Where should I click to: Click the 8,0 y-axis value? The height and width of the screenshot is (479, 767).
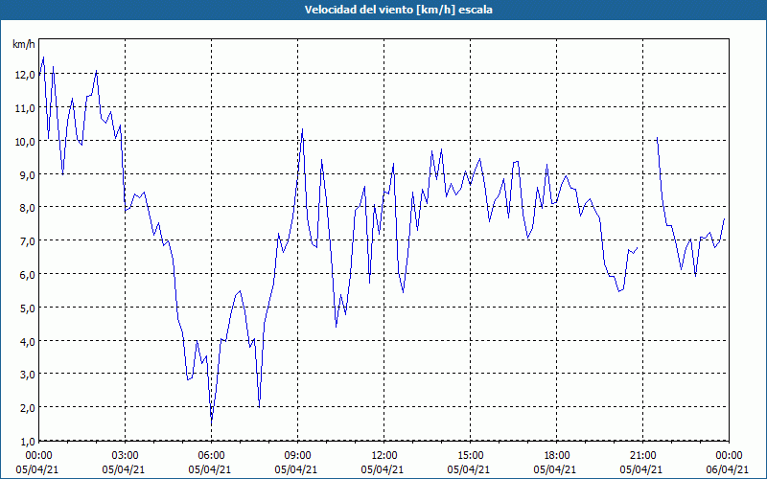[x=27, y=208]
